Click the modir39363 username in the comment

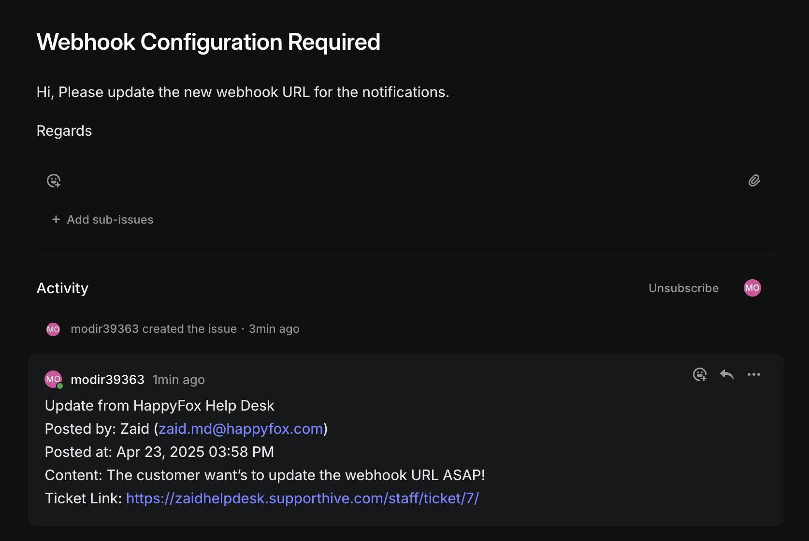[x=108, y=380]
